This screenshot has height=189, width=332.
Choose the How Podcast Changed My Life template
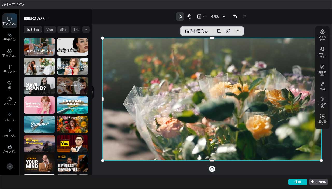tap(73, 163)
